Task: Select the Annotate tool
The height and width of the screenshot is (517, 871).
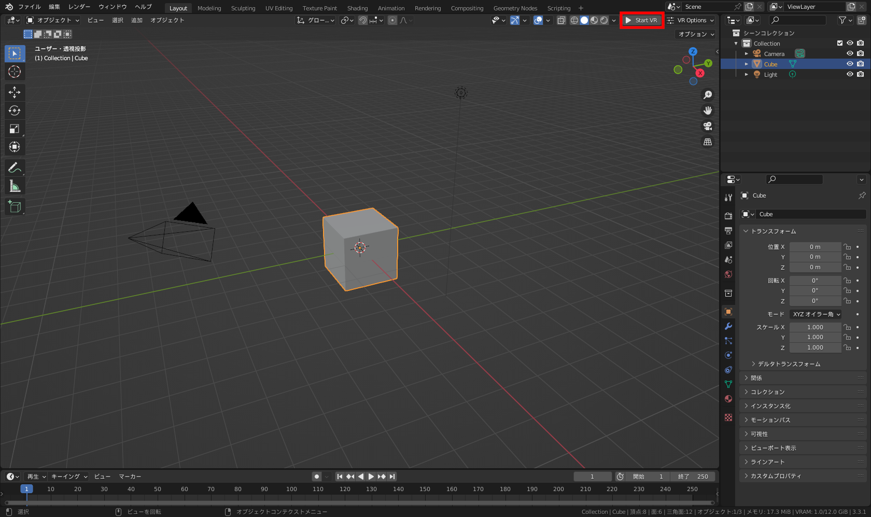Action: 15,167
